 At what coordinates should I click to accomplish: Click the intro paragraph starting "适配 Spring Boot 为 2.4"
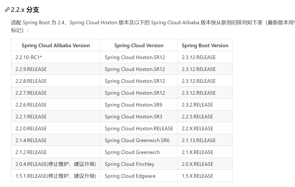(153, 26)
